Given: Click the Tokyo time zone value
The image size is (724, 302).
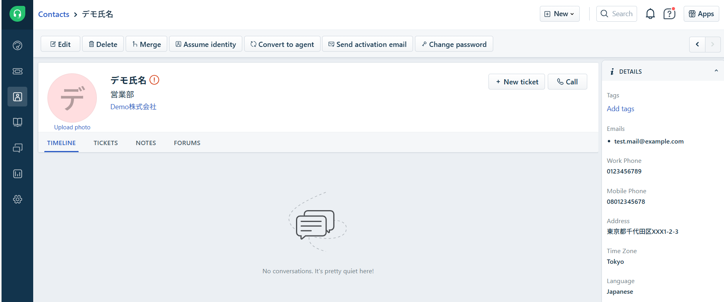Looking at the screenshot, I should click(x=615, y=262).
